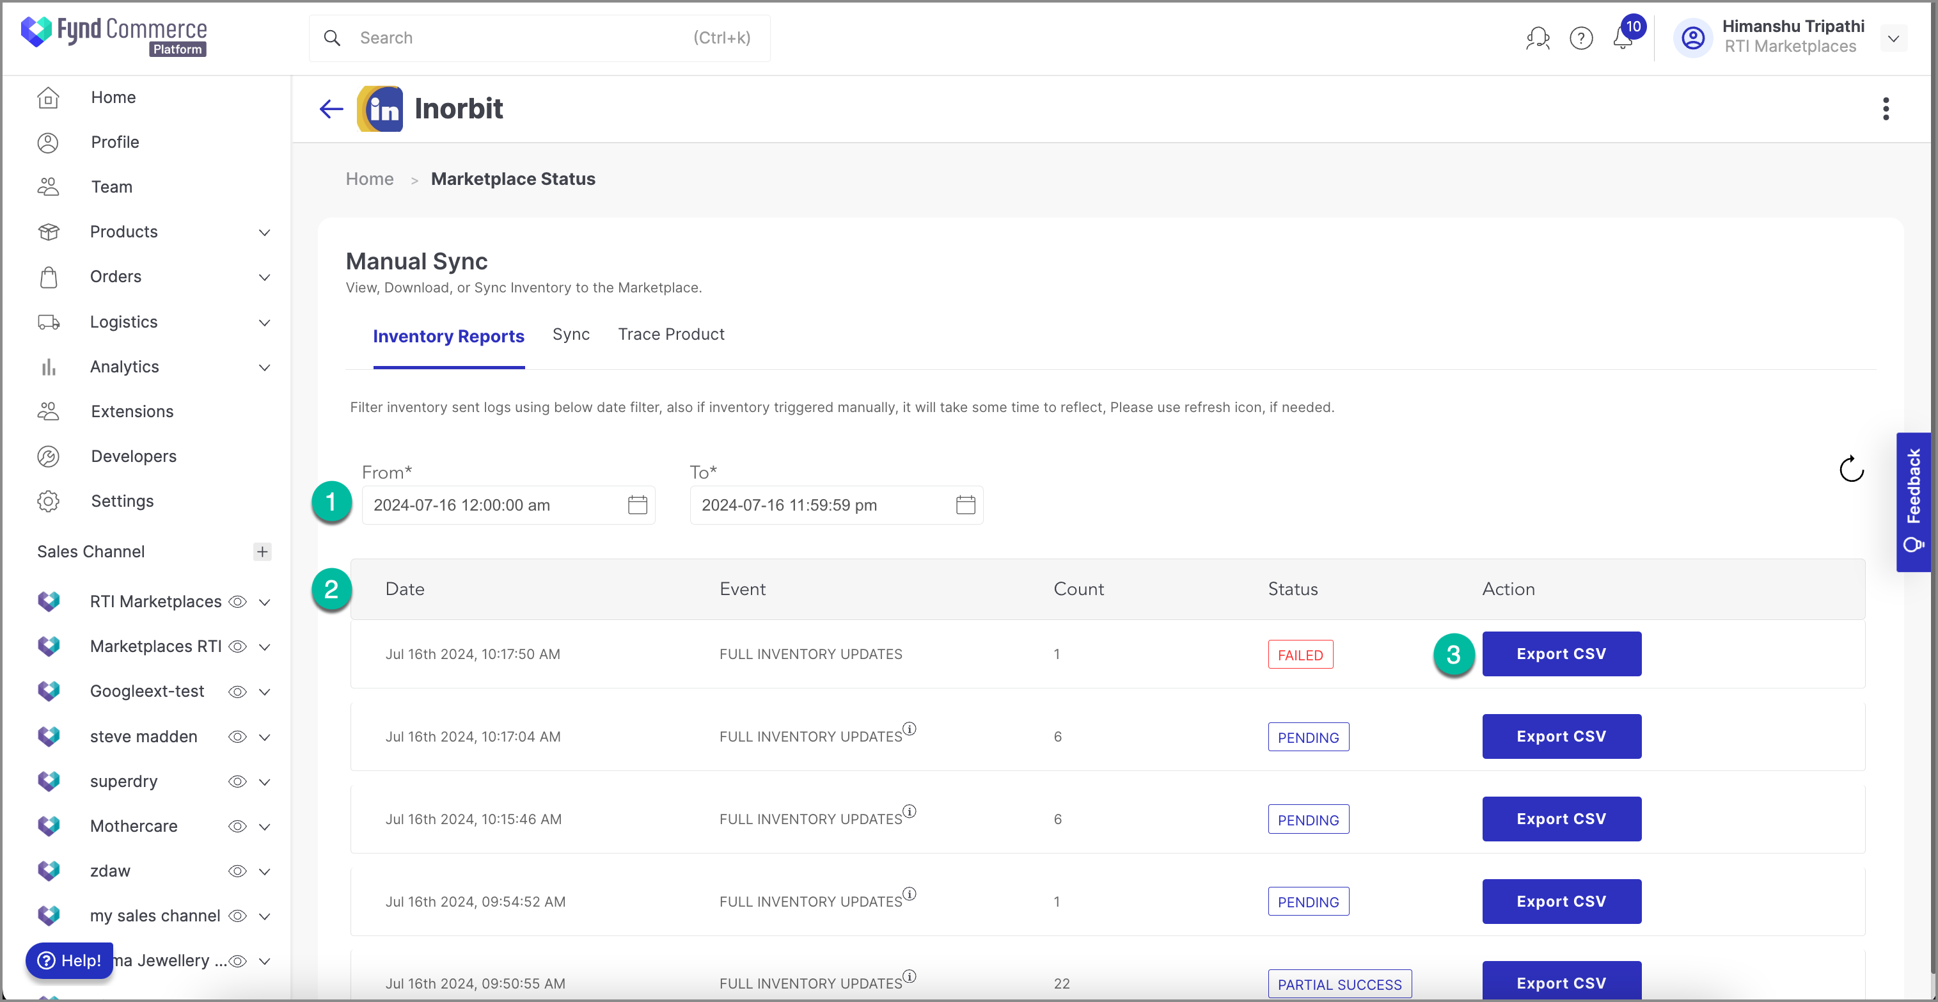This screenshot has height=1002, width=1938.
Task: Click the Extensions sidebar icon
Action: pyautogui.click(x=48, y=411)
